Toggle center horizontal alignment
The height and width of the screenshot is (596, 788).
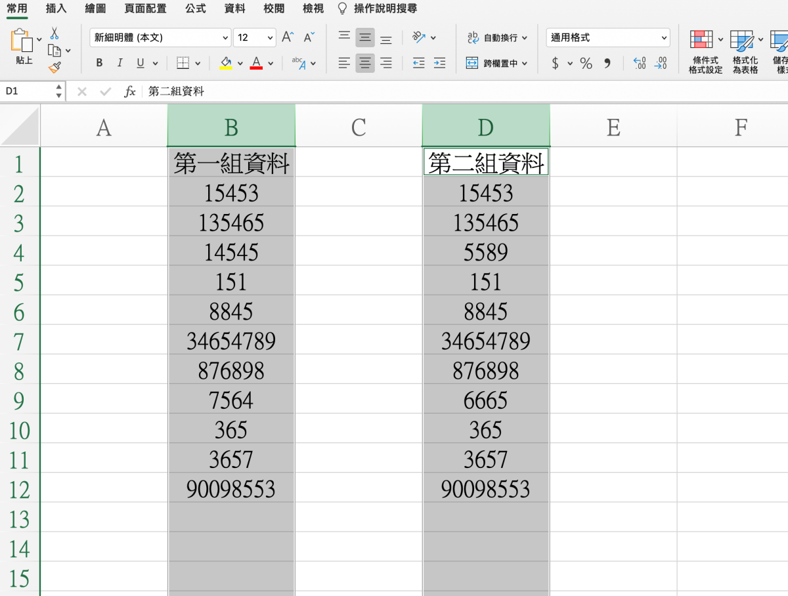point(365,63)
